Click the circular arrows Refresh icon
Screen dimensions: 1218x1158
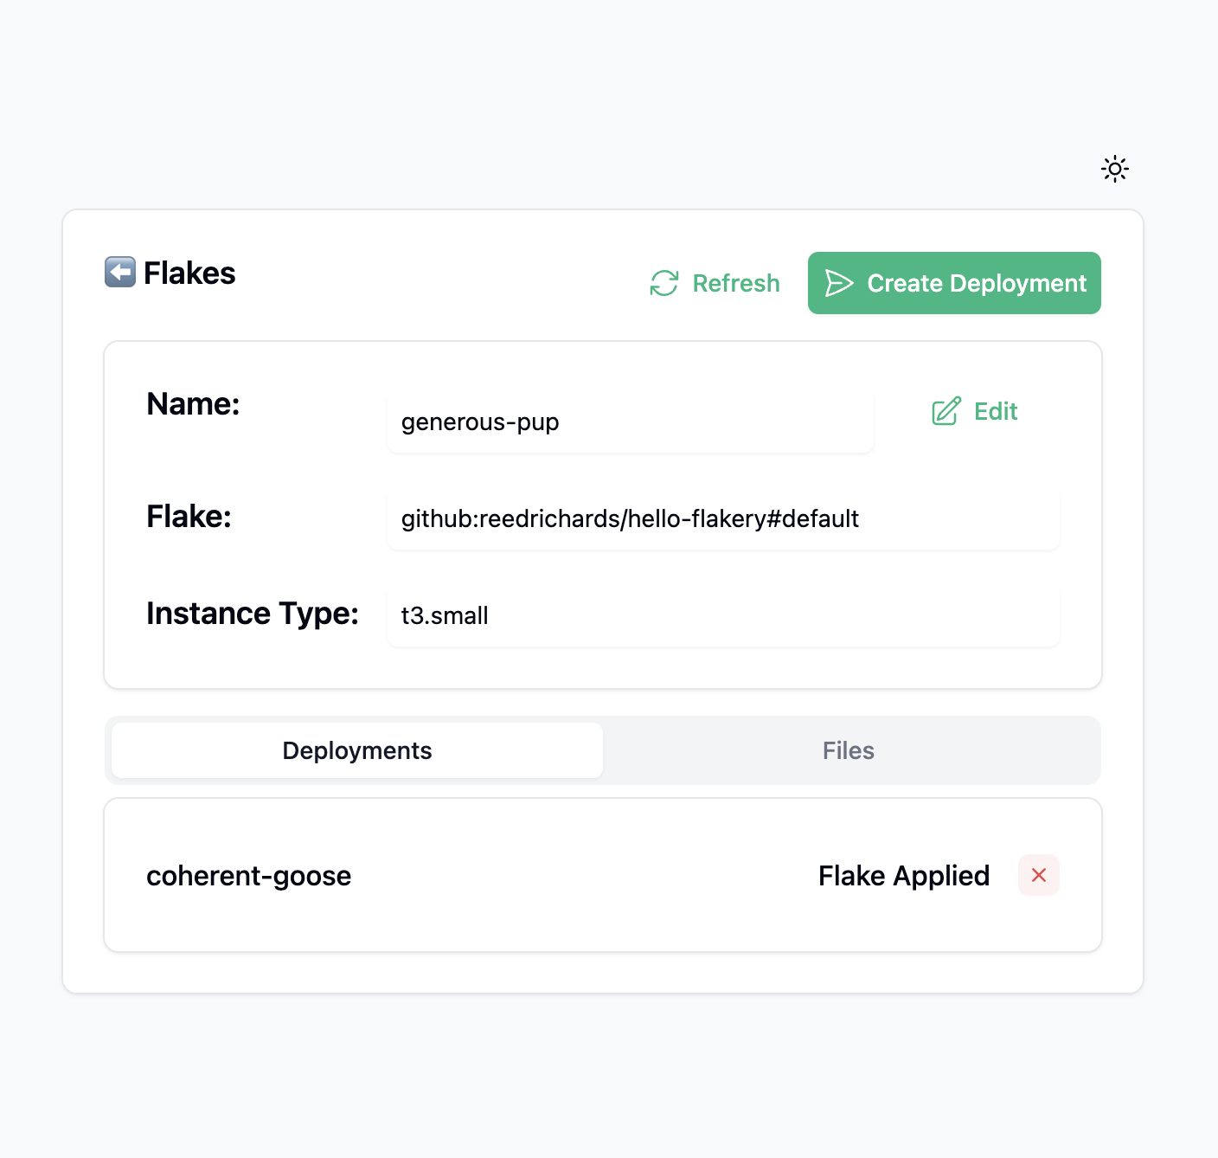pos(664,283)
